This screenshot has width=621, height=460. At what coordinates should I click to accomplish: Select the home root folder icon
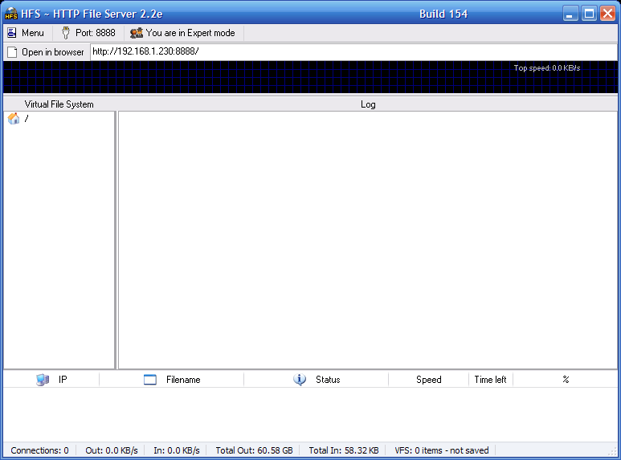[14, 119]
